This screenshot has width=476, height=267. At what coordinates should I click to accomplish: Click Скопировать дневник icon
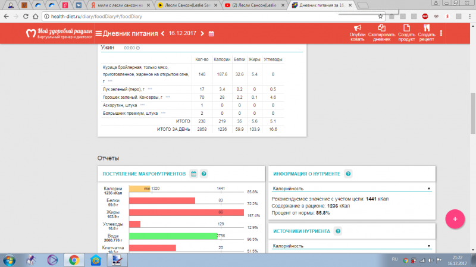tap(381, 28)
